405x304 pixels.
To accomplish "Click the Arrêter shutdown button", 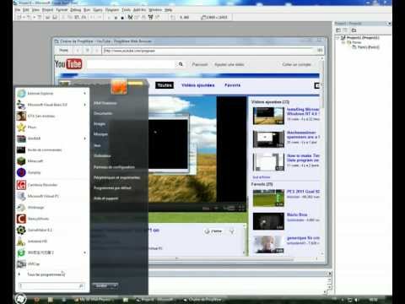I will click(x=102, y=285).
